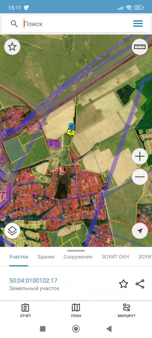Start МАРШРУТ route
The image size is (152, 338).
(126, 311)
